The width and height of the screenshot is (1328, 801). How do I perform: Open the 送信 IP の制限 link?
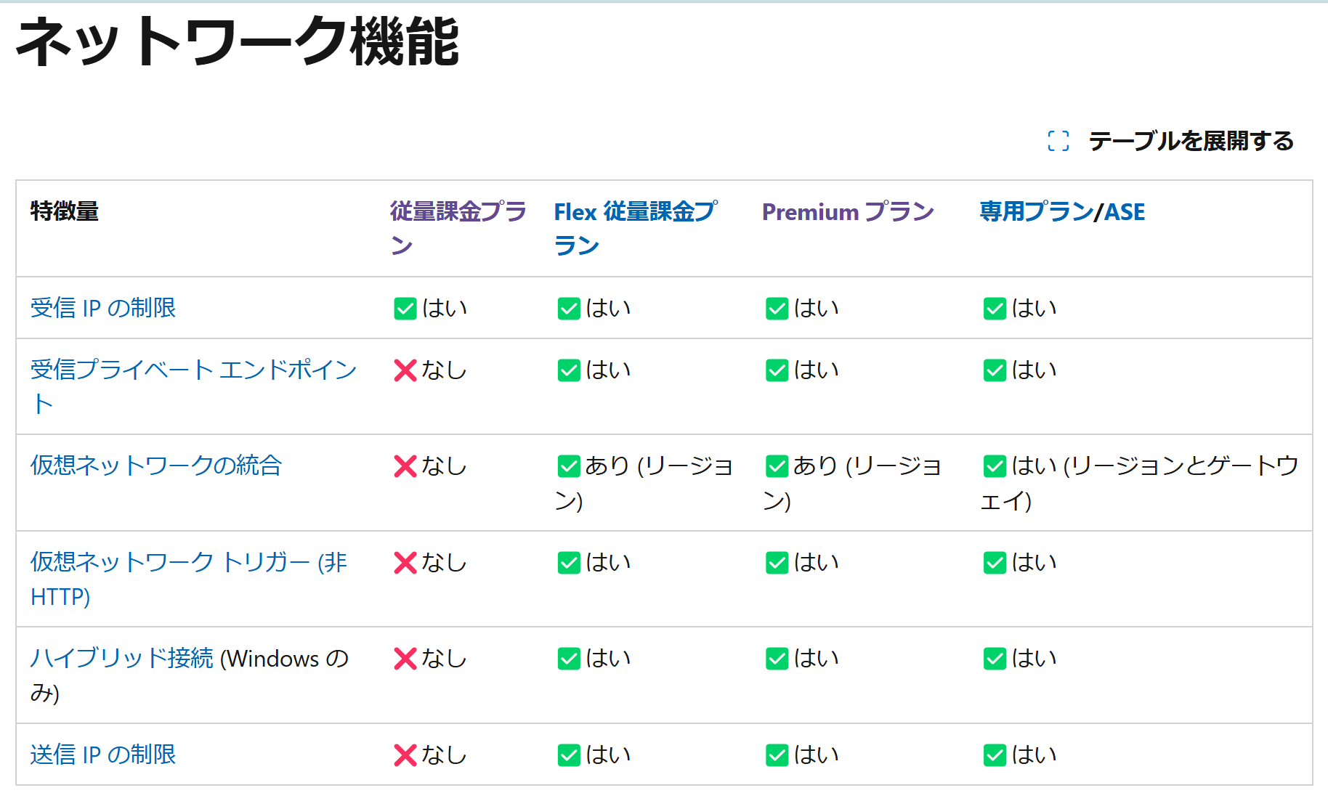(x=103, y=755)
